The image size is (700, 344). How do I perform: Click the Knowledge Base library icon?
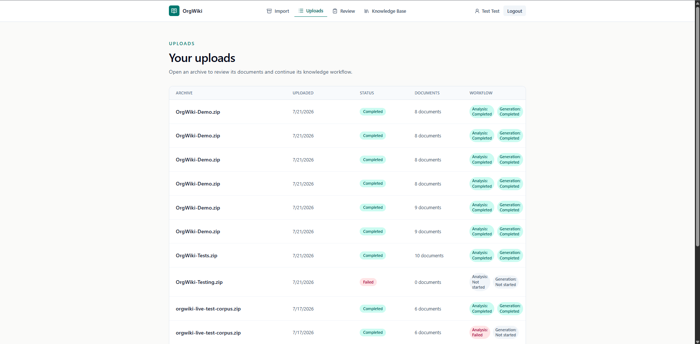[367, 11]
